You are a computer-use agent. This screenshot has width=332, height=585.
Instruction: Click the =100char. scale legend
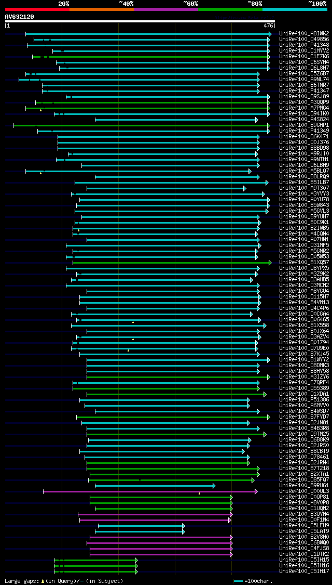coord(253,581)
